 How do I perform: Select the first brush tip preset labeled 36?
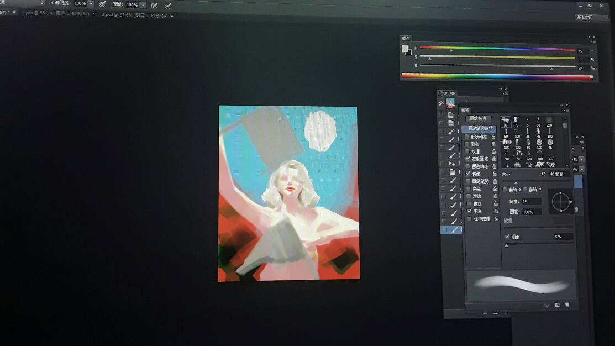506,121
